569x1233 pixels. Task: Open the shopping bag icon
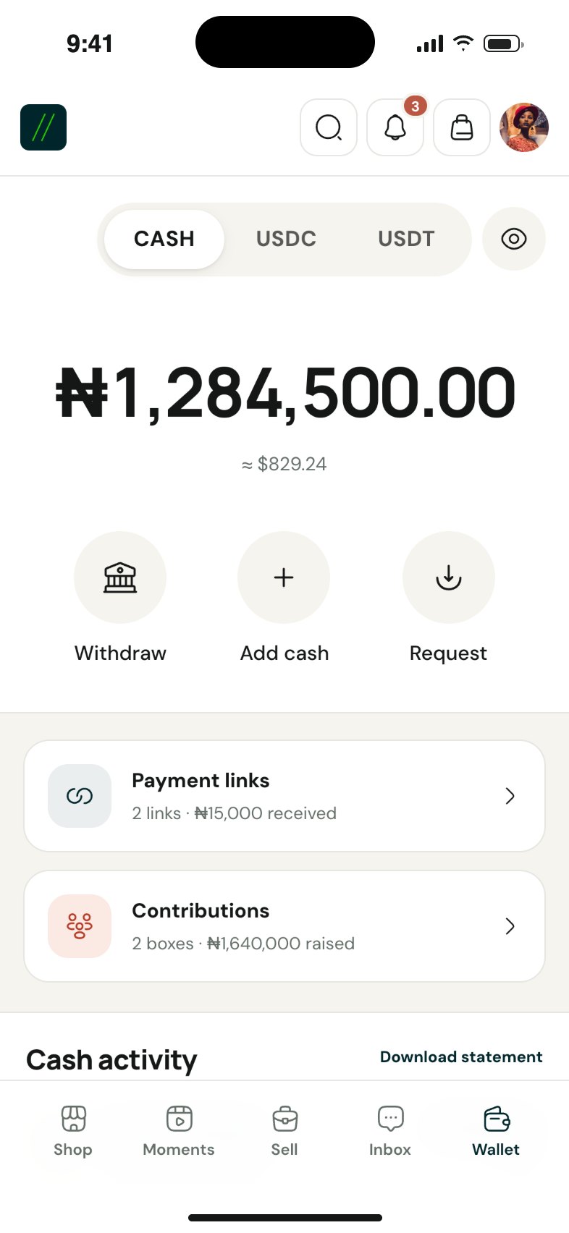click(462, 127)
